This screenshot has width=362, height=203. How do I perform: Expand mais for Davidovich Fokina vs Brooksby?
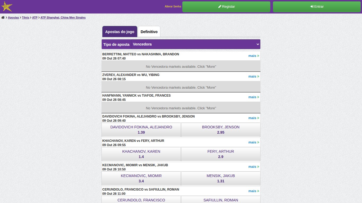pos(254,118)
